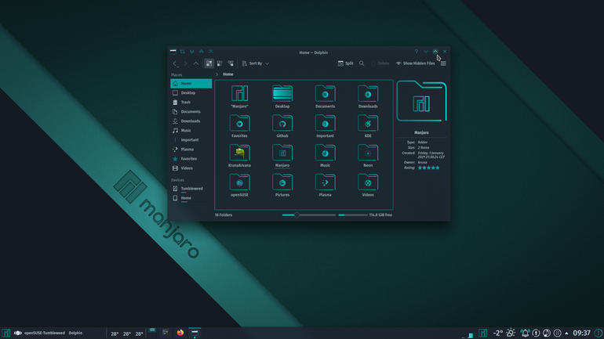Open notifications bell in system tray
This screenshot has width=604, height=339.
525,334
